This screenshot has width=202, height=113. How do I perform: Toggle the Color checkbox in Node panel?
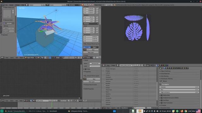pos(86,69)
